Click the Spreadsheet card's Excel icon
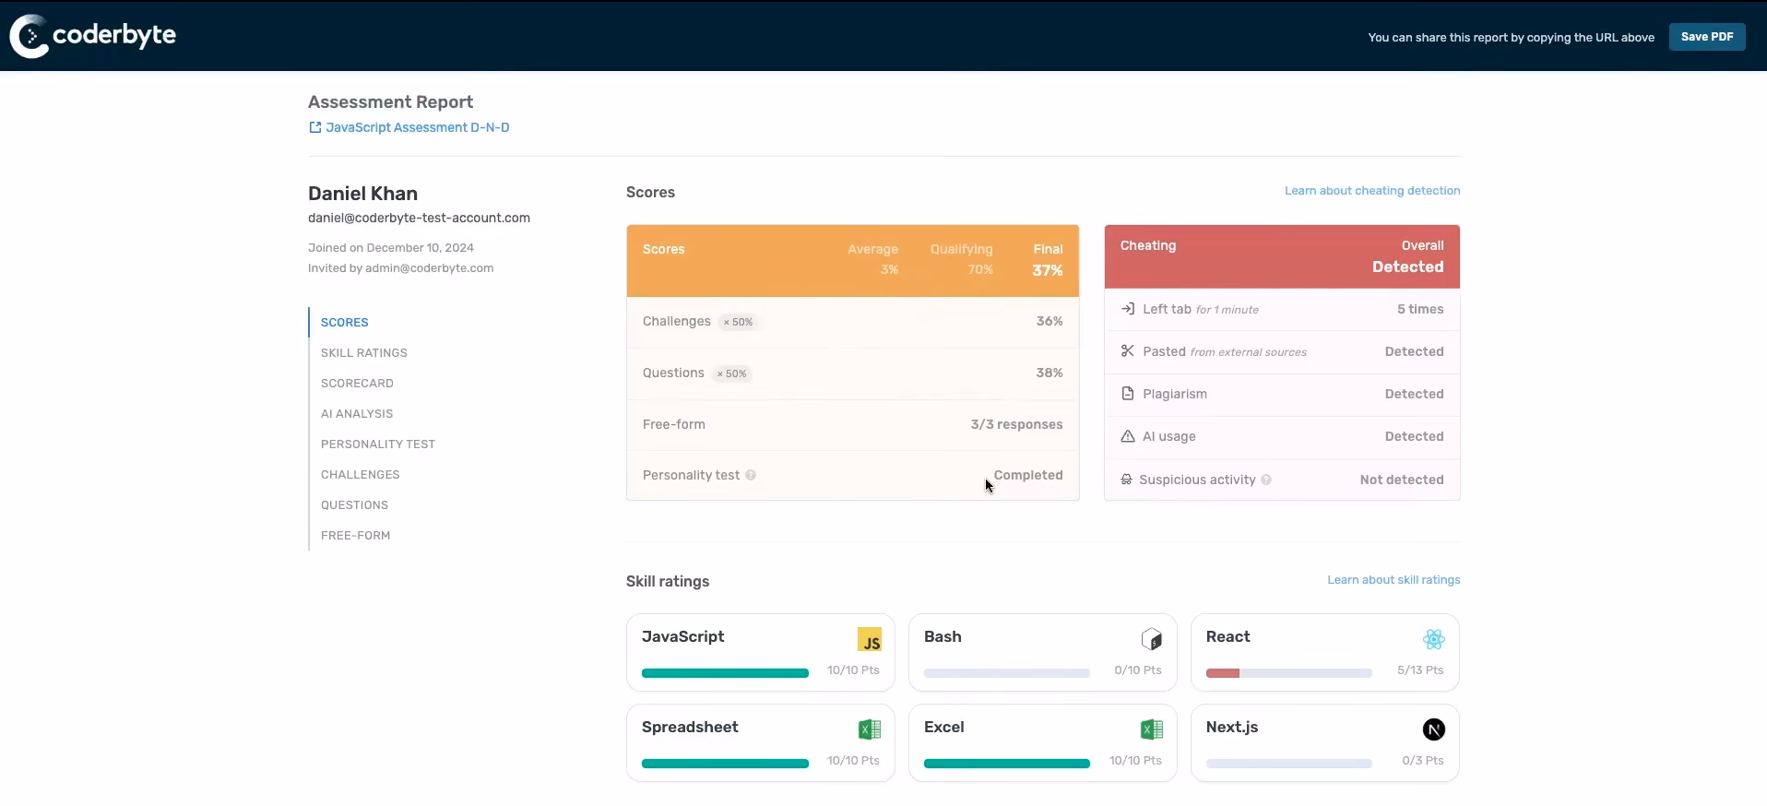The height and width of the screenshot is (806, 1767). click(870, 729)
